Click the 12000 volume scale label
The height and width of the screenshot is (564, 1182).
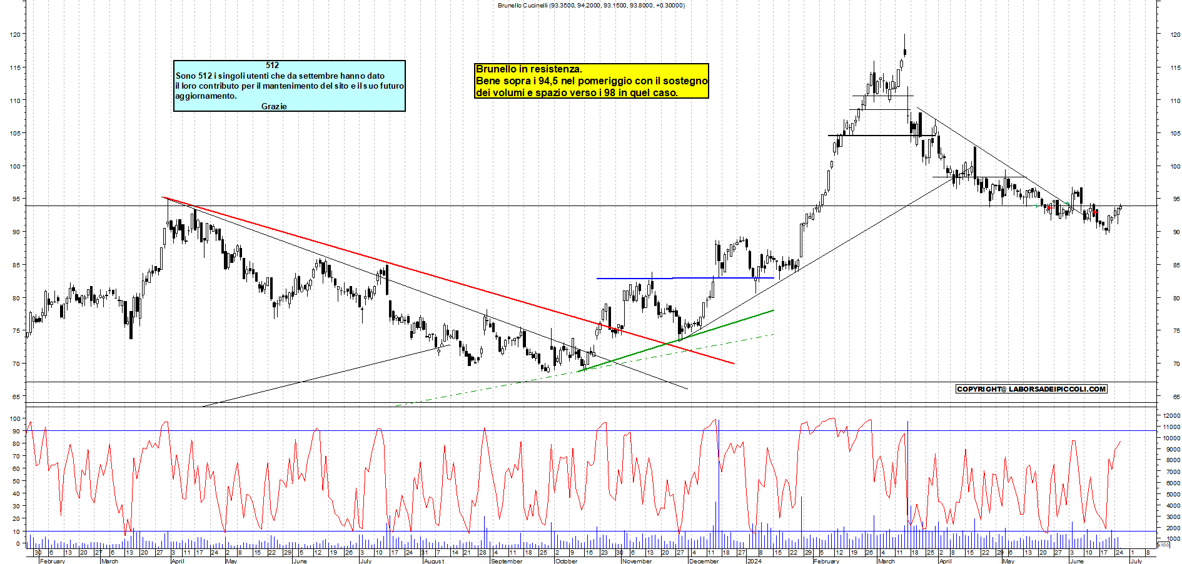1171,415
